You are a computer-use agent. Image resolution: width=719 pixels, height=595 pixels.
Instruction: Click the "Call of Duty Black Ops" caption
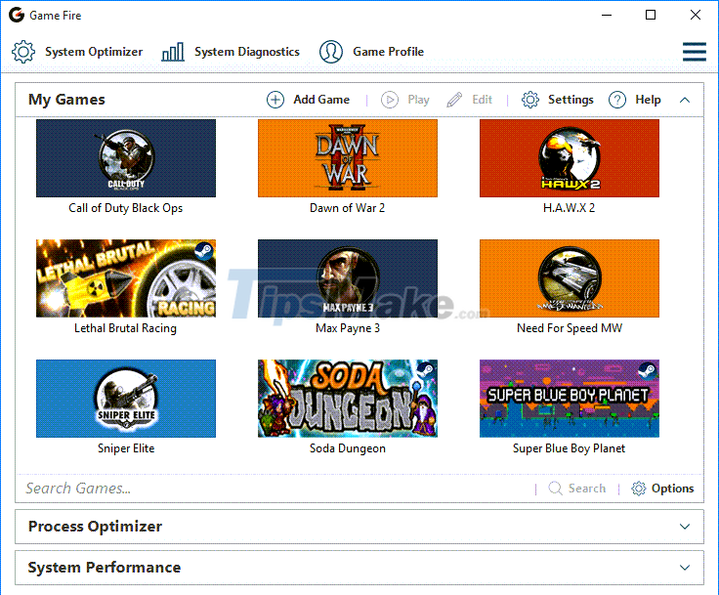tap(126, 208)
